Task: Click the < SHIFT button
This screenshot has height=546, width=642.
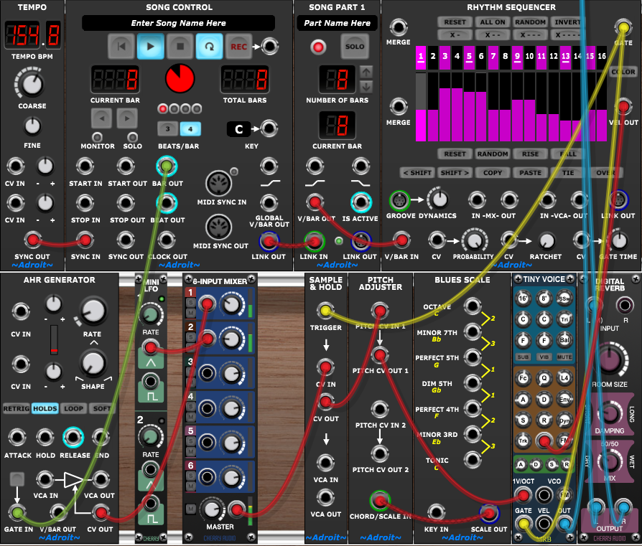Action: coord(417,173)
